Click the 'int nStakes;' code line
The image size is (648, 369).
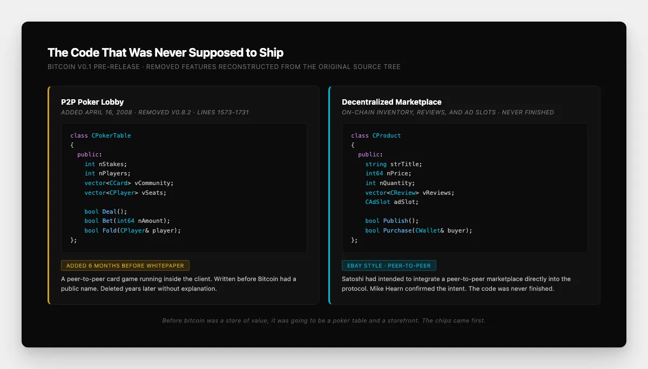(x=105, y=164)
